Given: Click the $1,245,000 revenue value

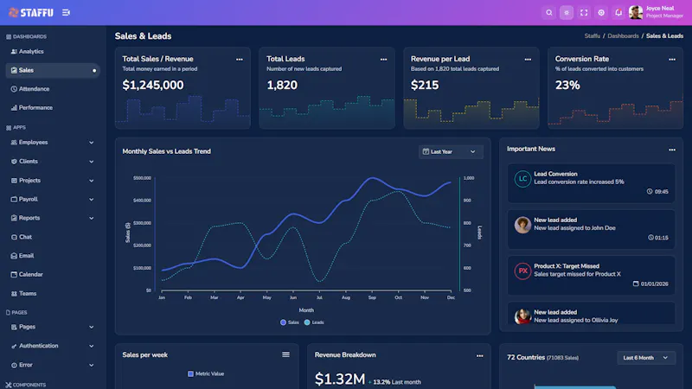Looking at the screenshot, I should (153, 85).
